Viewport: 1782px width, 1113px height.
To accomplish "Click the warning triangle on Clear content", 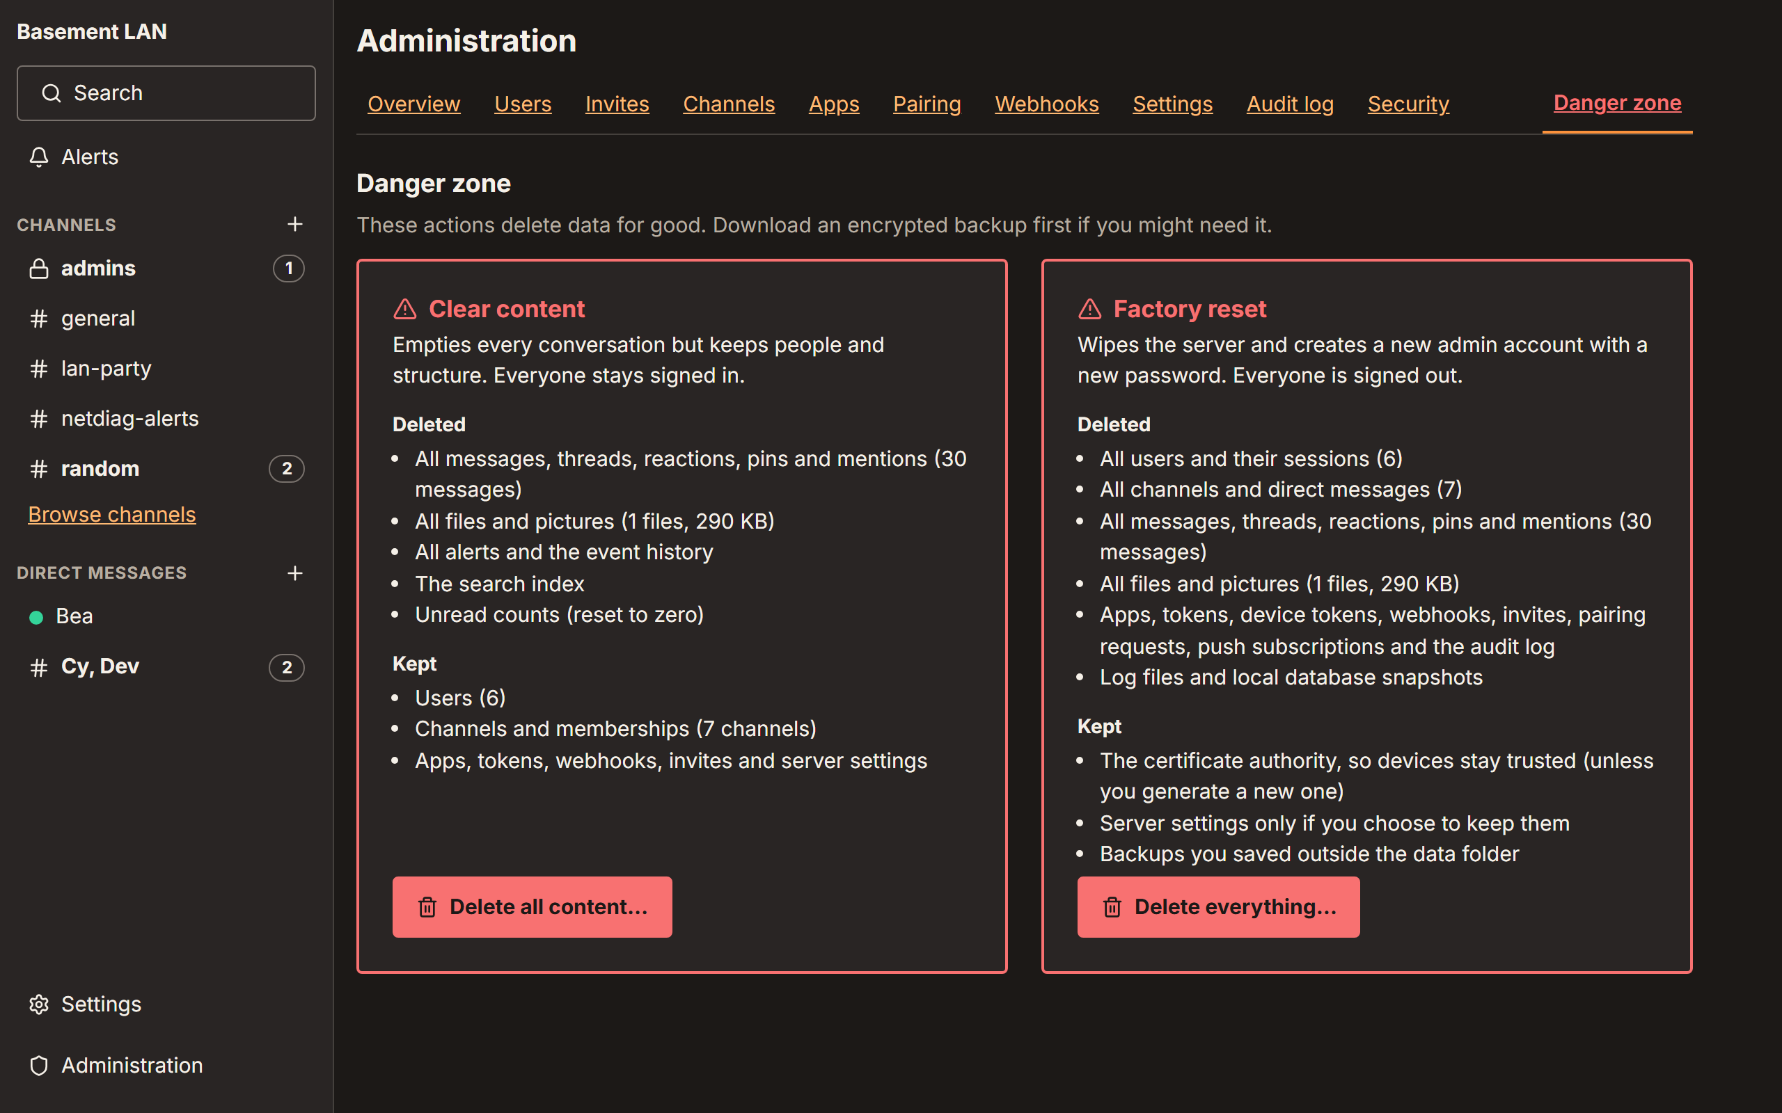I will [x=405, y=309].
